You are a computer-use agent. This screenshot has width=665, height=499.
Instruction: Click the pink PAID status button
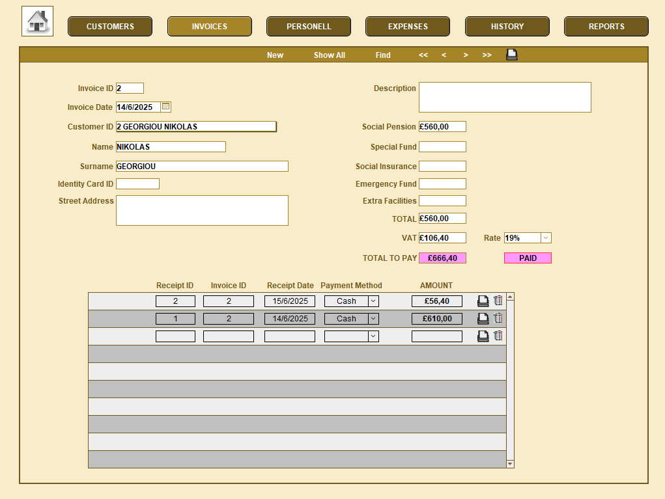pos(528,258)
